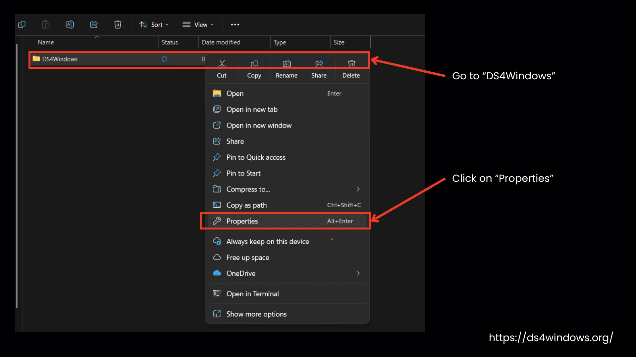Sort by Date modified column header
This screenshot has height=357, width=636.
click(x=221, y=42)
